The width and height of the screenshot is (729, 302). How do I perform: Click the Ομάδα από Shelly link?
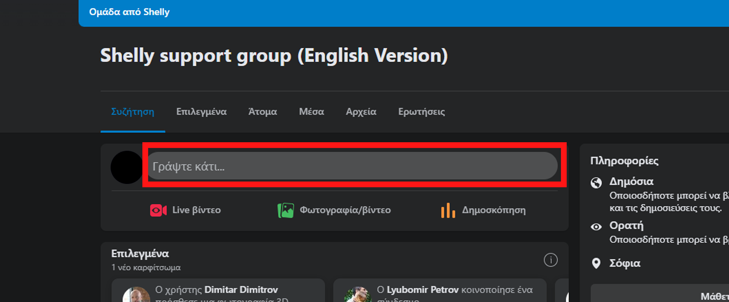click(129, 12)
